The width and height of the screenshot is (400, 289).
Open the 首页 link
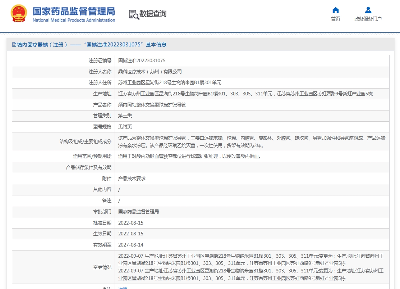(335, 19)
